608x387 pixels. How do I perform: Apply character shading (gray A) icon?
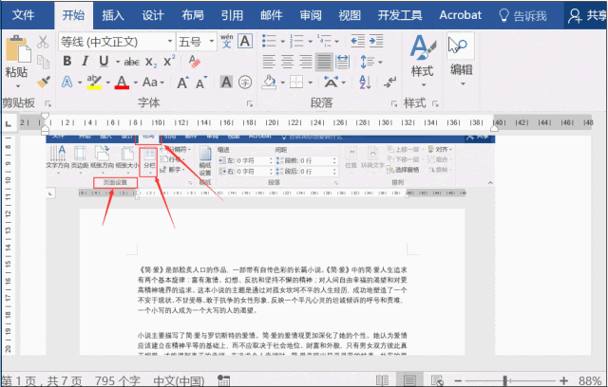[x=226, y=82]
